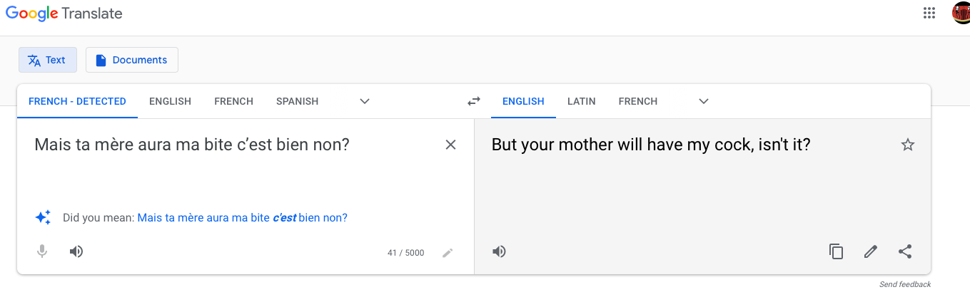Start voice input with microphone
This screenshot has width=970, height=297.
point(42,251)
